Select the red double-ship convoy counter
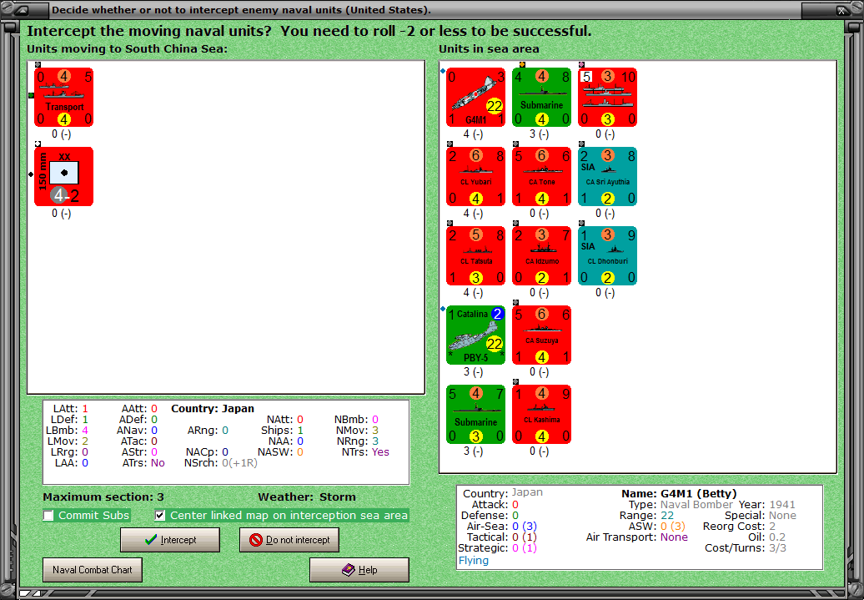Screen dimensions: 864x600 (608, 98)
